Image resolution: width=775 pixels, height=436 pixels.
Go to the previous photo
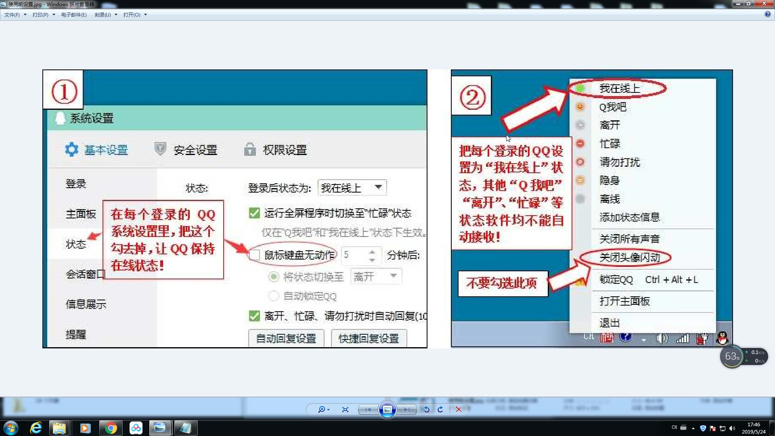368,409
